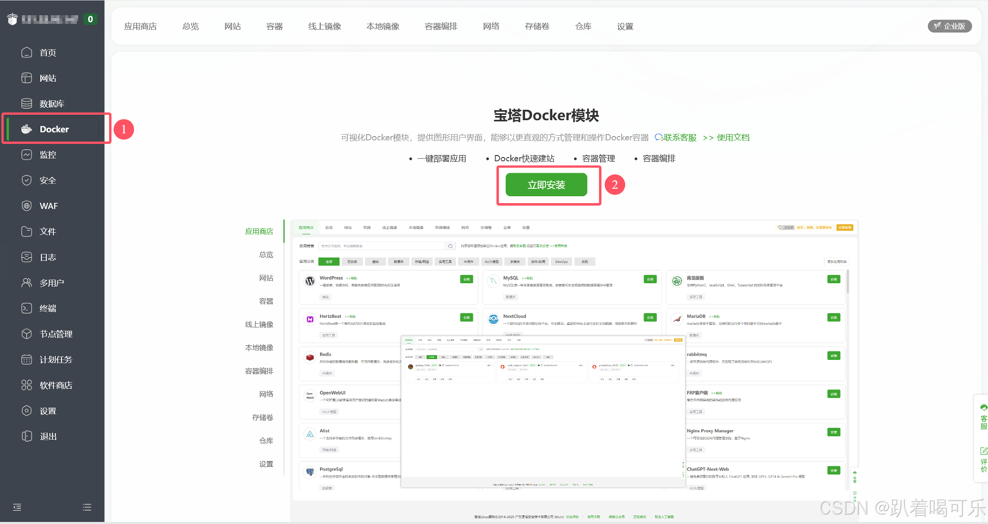This screenshot has width=988, height=524.
Task: Select 存储卷 in preview side list
Action: (x=263, y=417)
